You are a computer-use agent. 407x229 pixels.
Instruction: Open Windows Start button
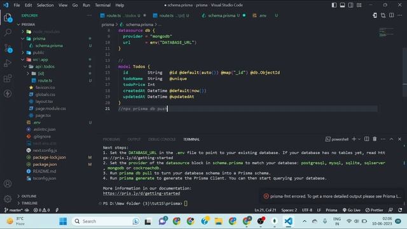pyautogui.click(x=63, y=221)
